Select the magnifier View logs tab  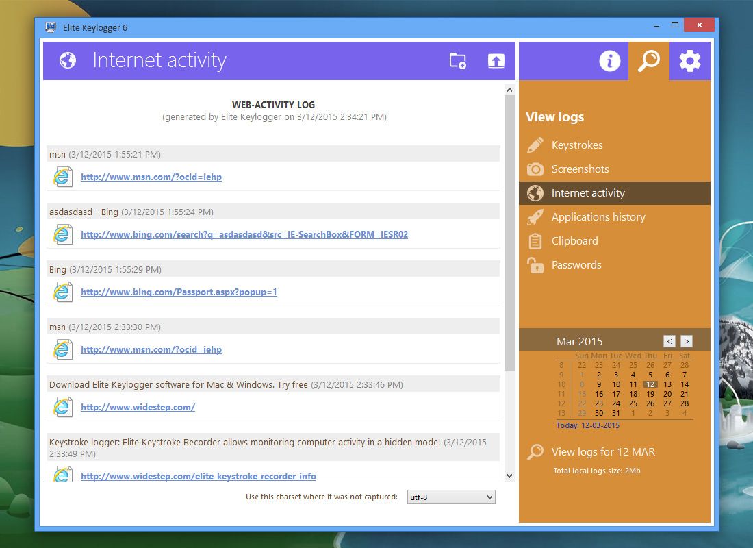[649, 61]
